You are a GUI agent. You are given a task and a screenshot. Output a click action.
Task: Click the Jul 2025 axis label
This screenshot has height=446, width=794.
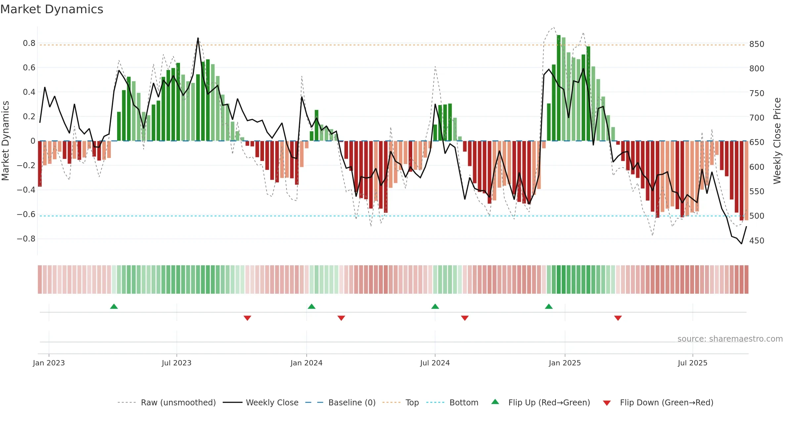pos(693,363)
